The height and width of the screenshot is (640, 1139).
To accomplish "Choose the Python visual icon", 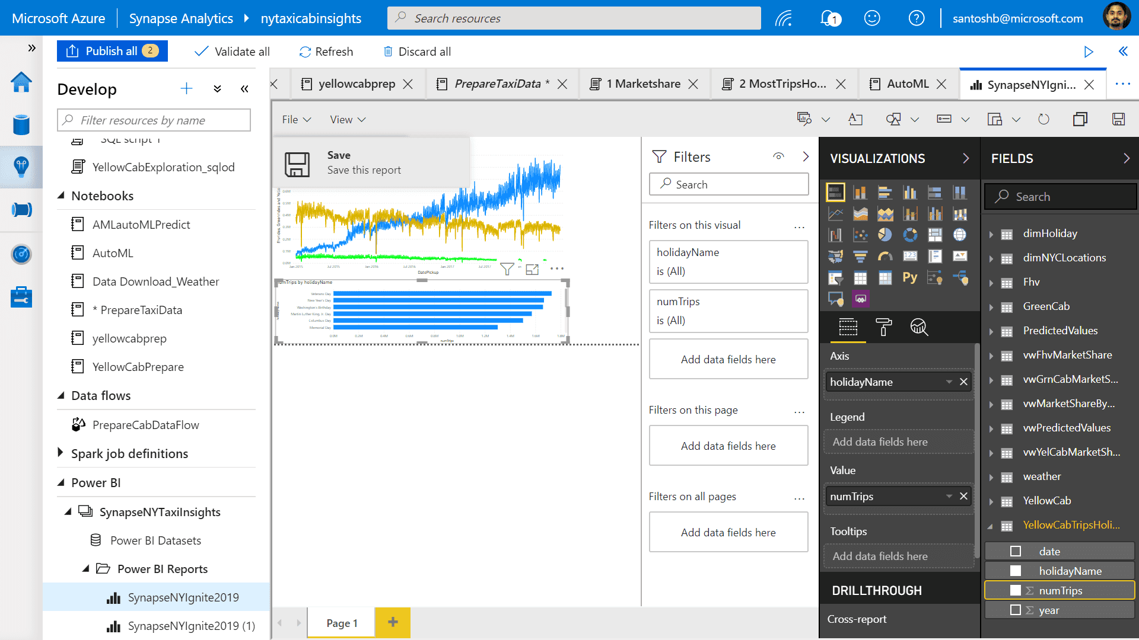I will pyautogui.click(x=910, y=277).
